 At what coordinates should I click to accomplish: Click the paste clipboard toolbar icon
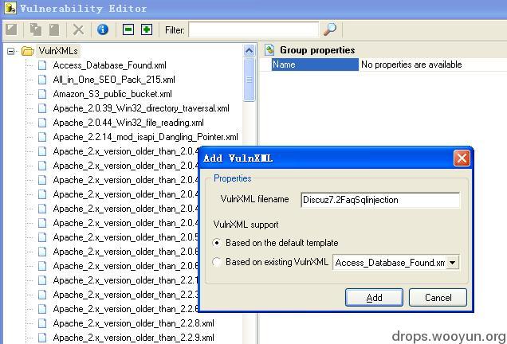click(54, 29)
